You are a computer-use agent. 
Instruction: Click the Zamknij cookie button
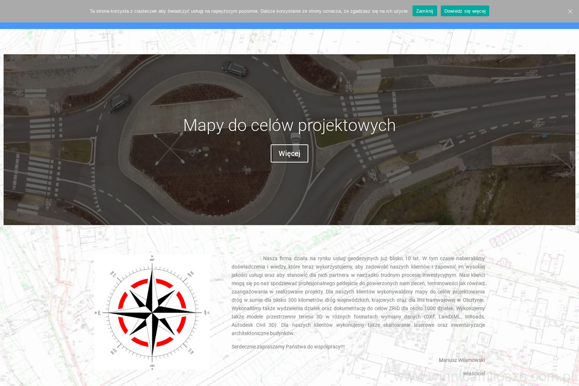[425, 11]
